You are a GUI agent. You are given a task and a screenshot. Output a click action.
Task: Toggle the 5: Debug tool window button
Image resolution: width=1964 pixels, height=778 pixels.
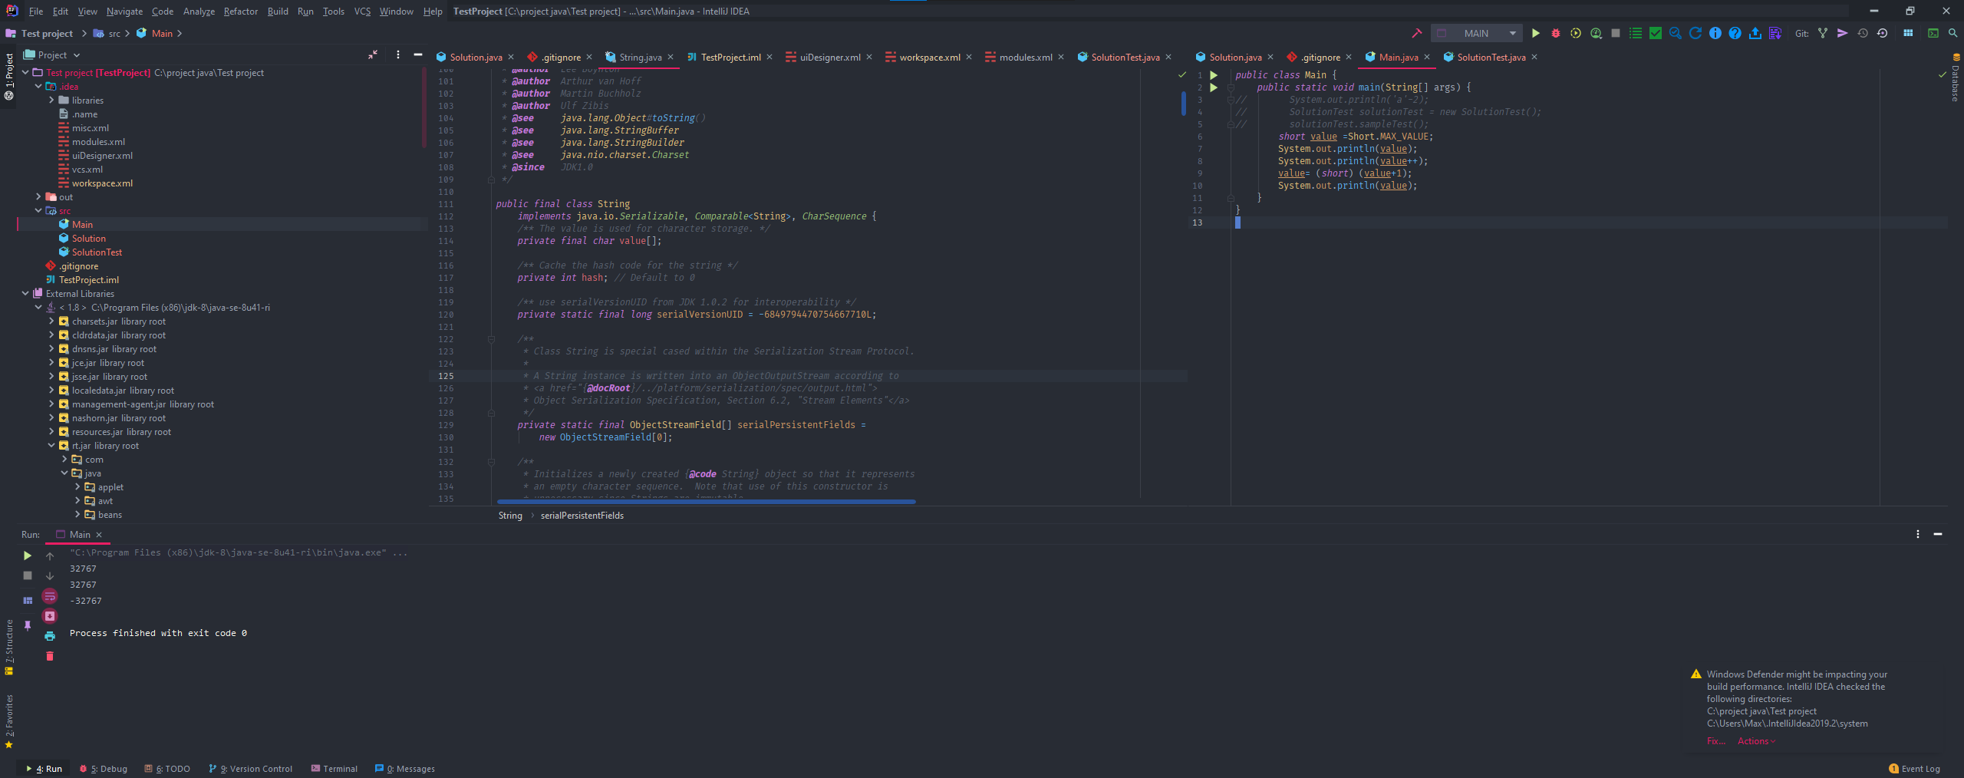coord(104,769)
